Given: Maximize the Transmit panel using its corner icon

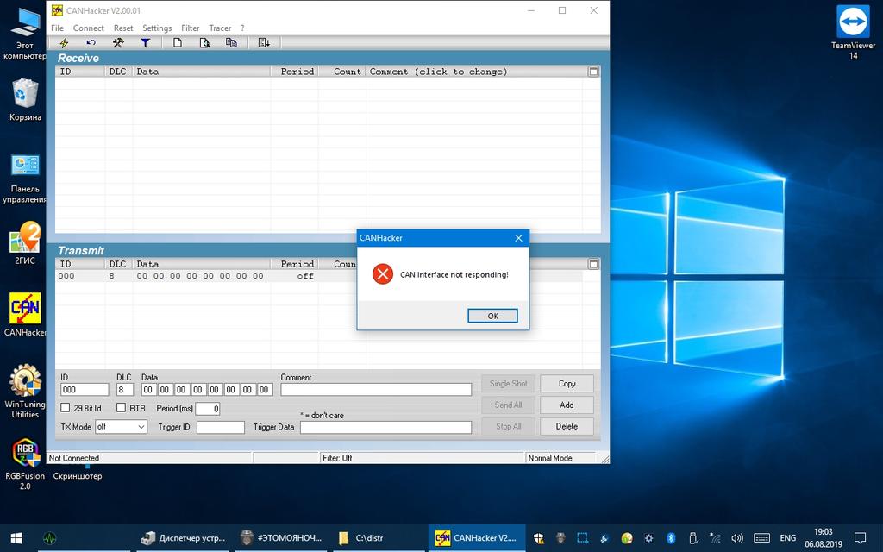Looking at the screenshot, I should click(x=593, y=264).
